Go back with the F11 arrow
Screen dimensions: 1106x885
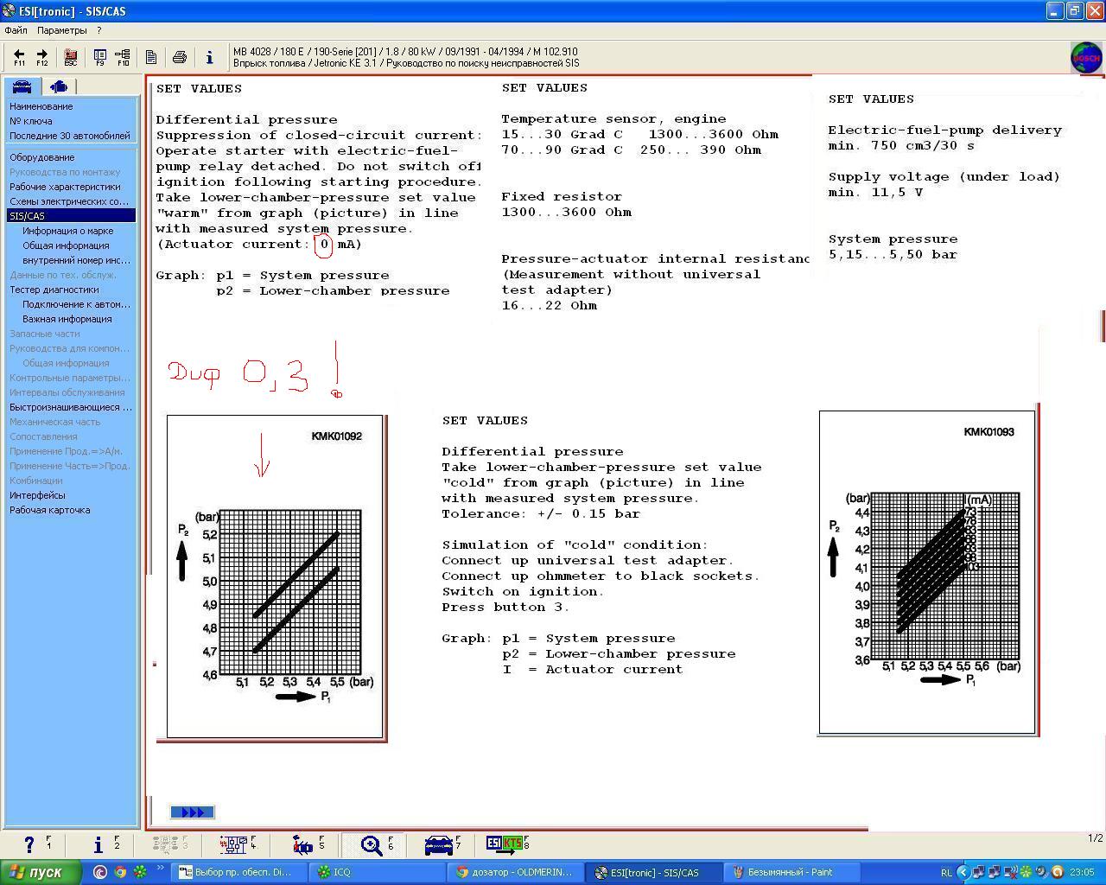tap(19, 57)
